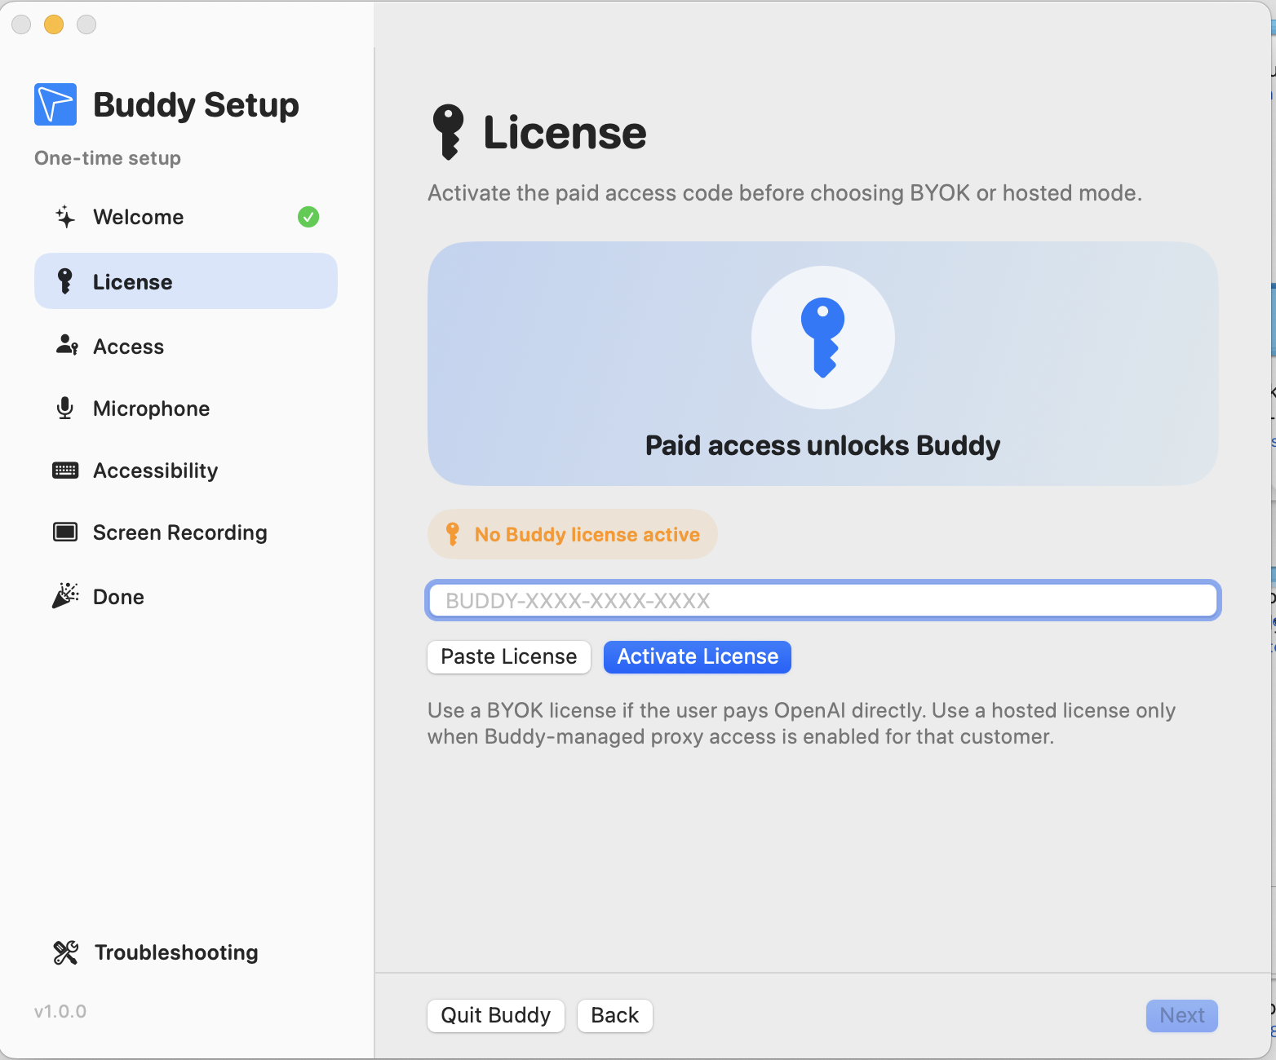Go to the Access setup step
Image resolution: width=1276 pixels, height=1060 pixels.
coord(186,347)
